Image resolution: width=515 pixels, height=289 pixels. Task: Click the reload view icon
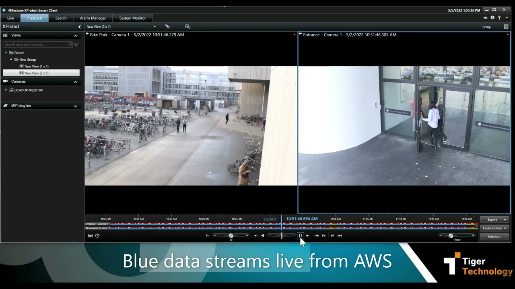tap(167, 26)
